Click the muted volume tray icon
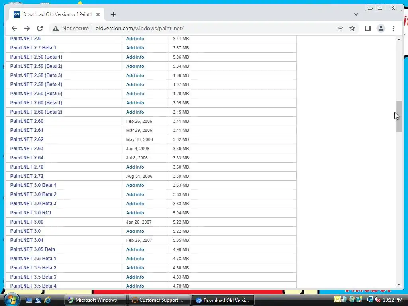Screen dimensions: 408x306 377,300
